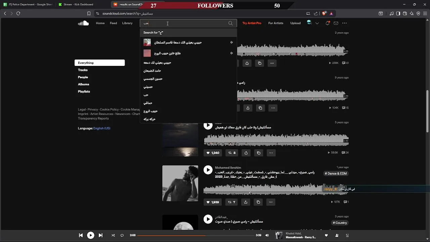Click the SoundCloud logo
Viewport: 430px width, 242px height.
click(83, 23)
